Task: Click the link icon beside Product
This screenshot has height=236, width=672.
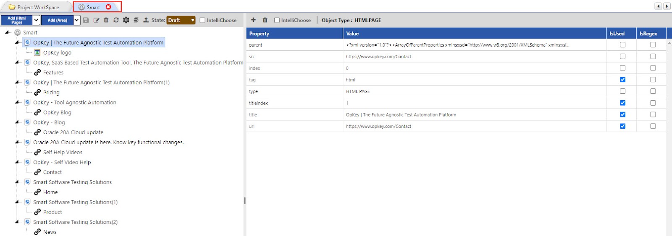Action: tap(37, 212)
